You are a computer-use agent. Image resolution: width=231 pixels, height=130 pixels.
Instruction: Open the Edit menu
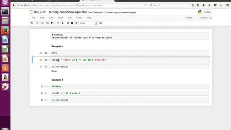(x=42, y=18)
